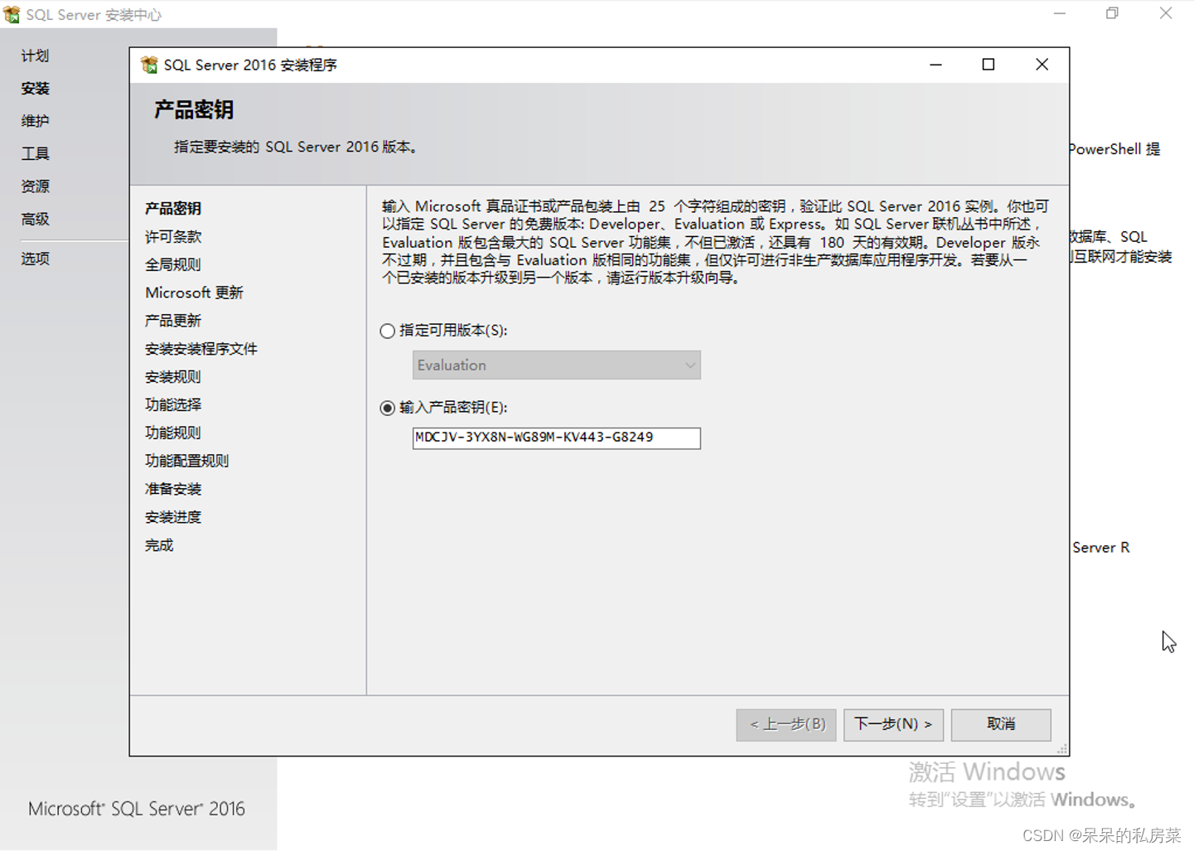
Task: Select the 完成 step
Action: click(x=159, y=545)
